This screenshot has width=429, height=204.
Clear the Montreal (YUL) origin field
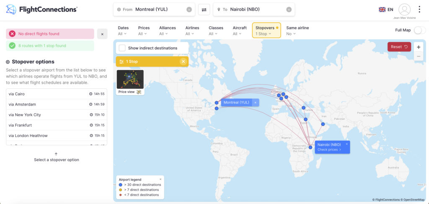(189, 10)
